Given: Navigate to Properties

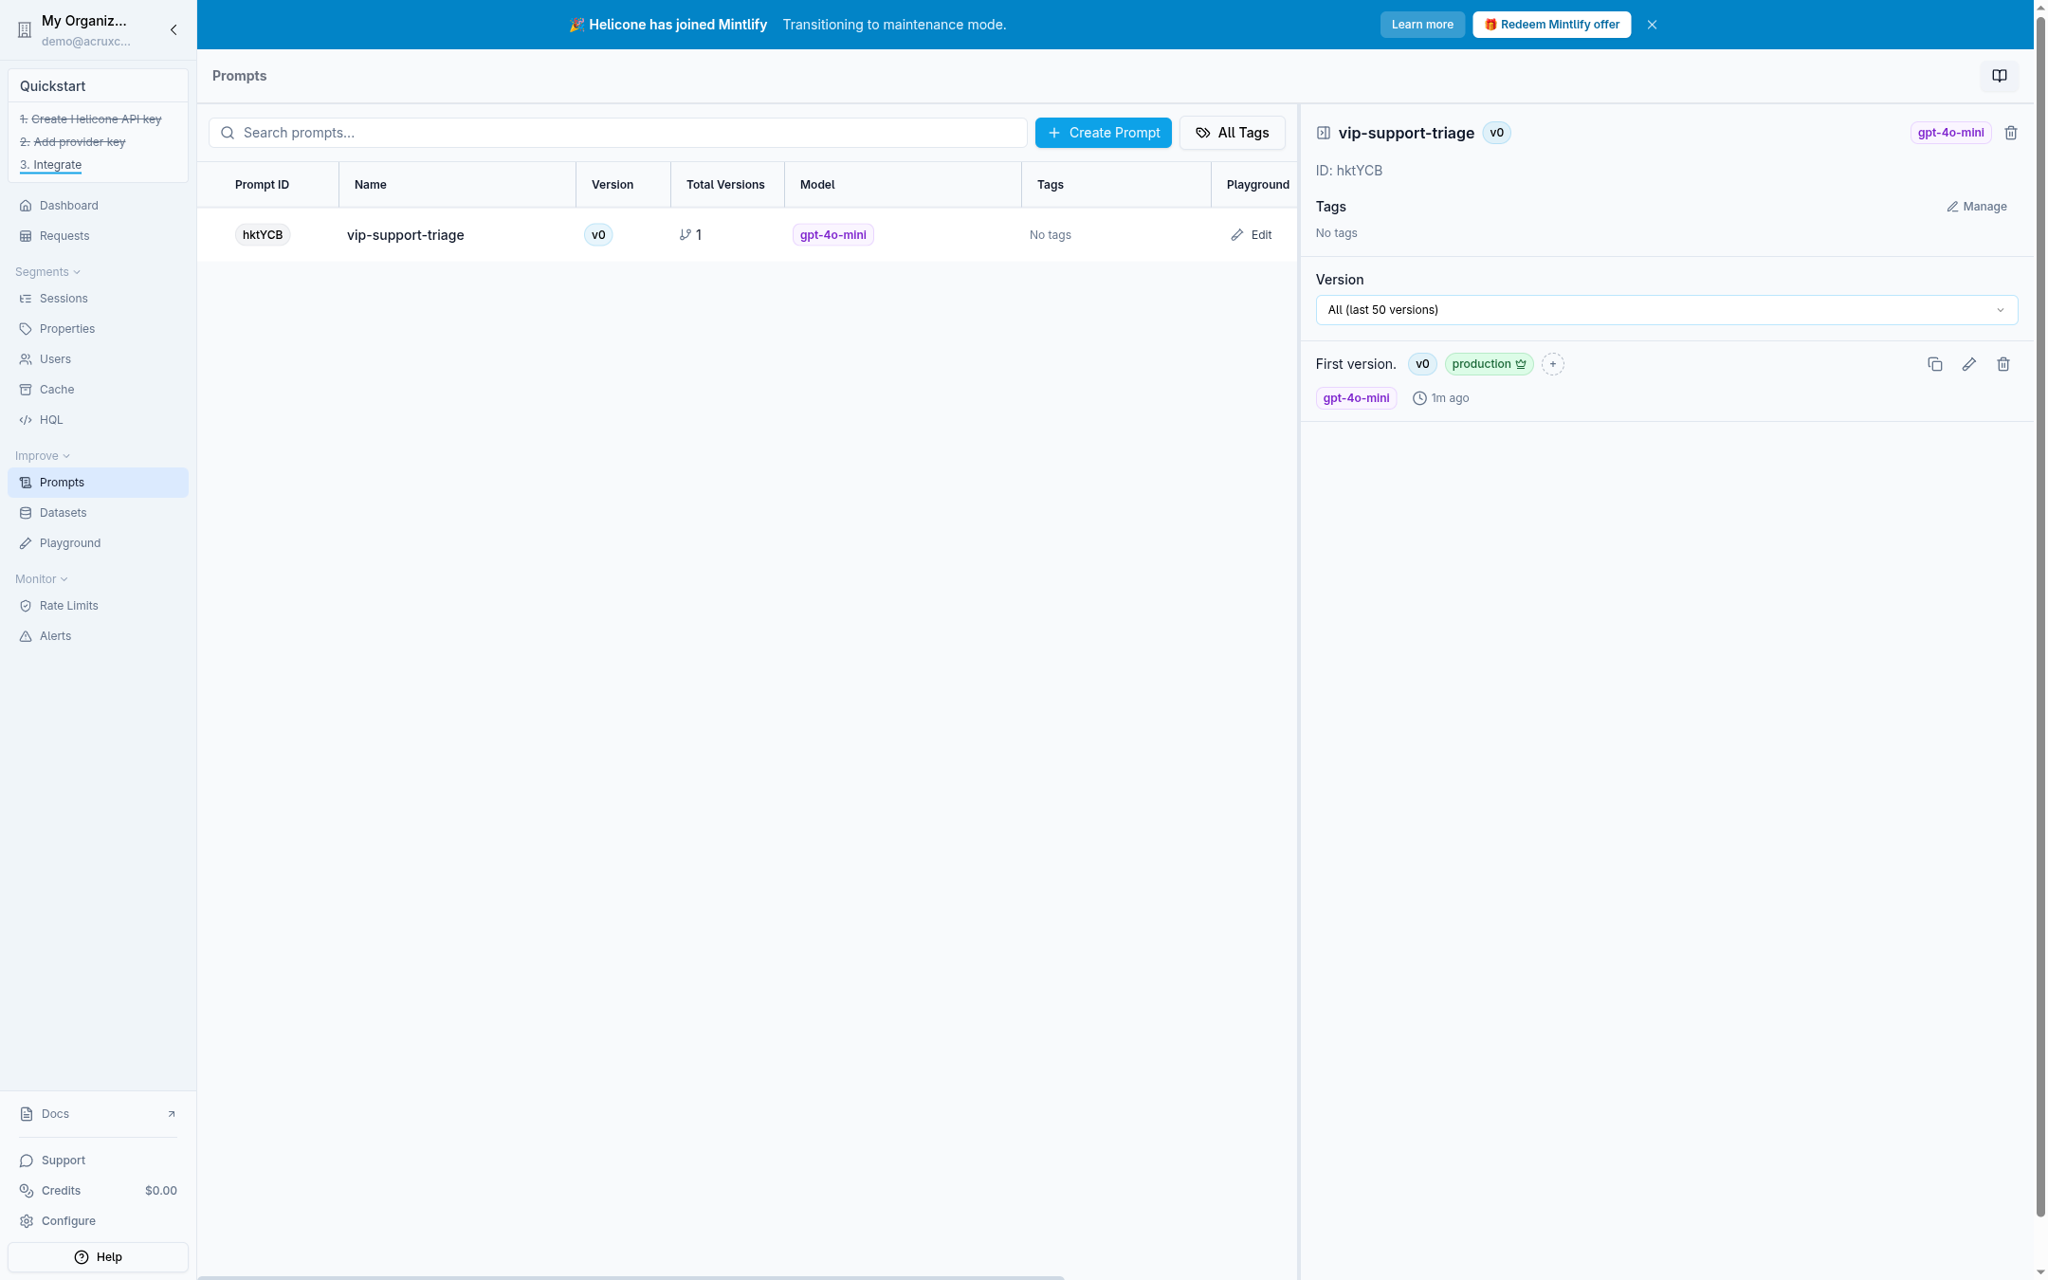Looking at the screenshot, I should pyautogui.click(x=98, y=329).
